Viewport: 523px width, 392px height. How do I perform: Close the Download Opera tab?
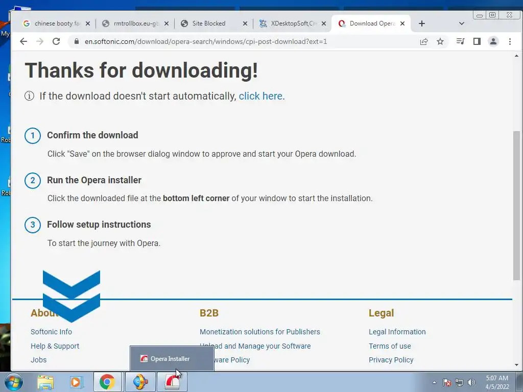click(x=402, y=23)
